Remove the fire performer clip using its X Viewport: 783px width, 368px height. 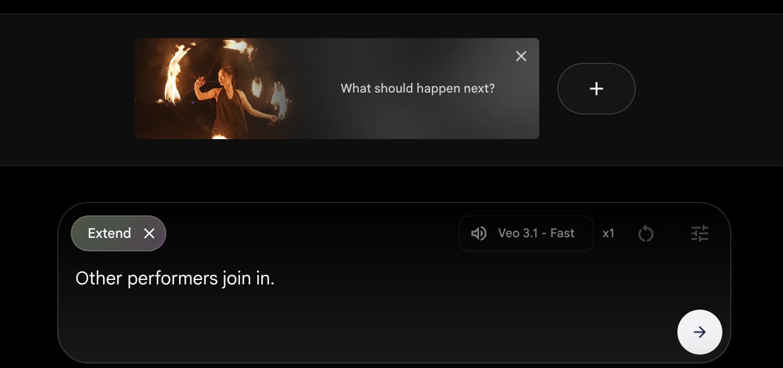(521, 56)
